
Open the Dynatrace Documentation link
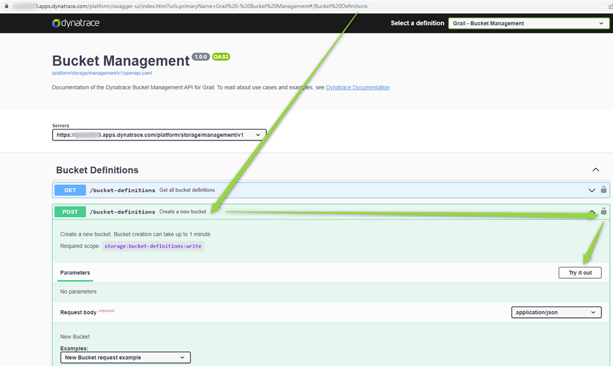point(358,87)
